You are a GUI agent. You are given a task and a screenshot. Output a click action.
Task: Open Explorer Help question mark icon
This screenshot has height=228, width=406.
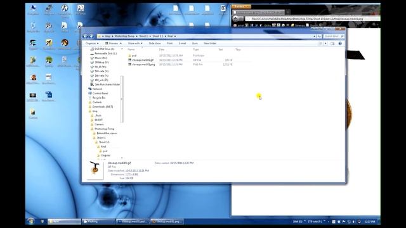tap(340, 44)
